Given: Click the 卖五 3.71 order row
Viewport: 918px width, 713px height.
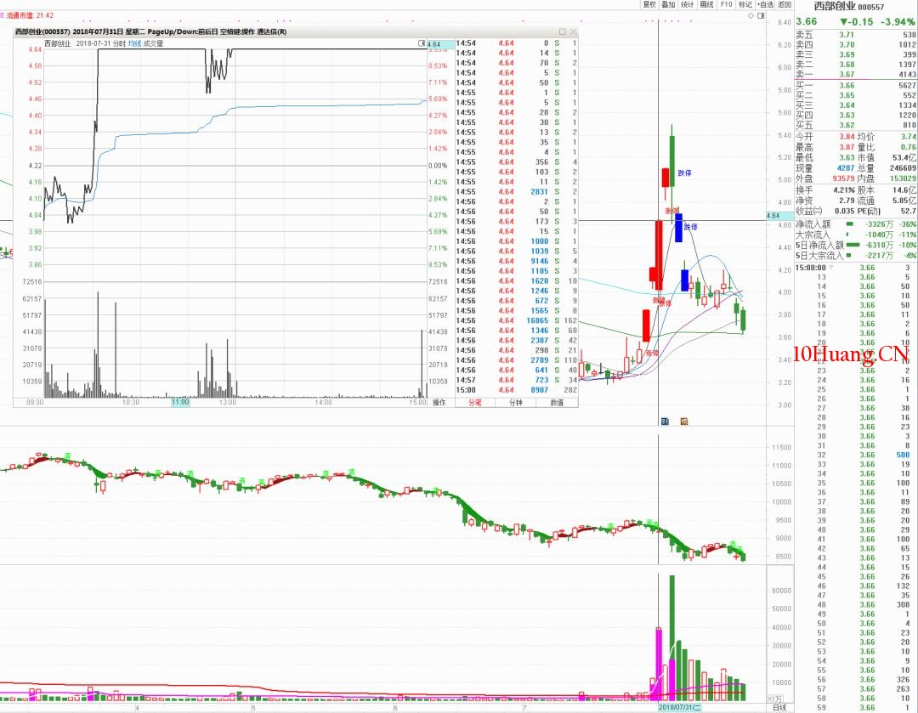Looking at the screenshot, I should click(x=855, y=35).
